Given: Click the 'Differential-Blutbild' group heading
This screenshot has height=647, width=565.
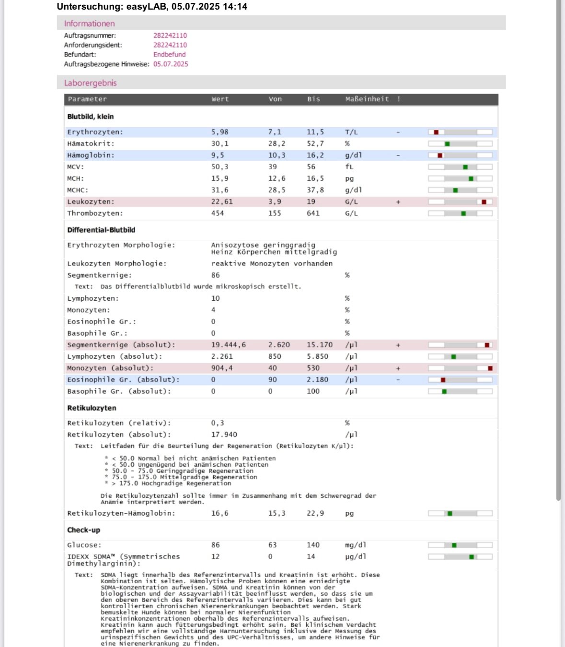Looking at the screenshot, I should [101, 230].
